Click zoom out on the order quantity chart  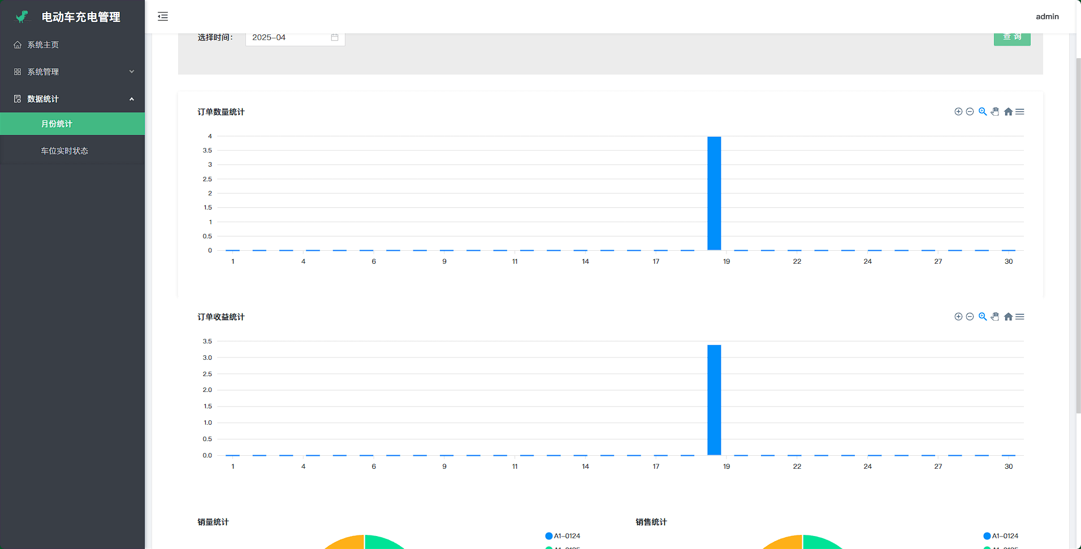970,112
